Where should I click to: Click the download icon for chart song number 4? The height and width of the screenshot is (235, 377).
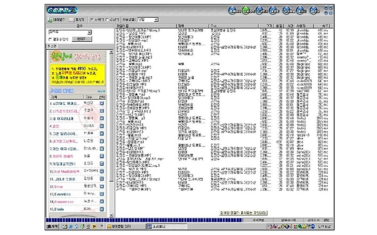click(x=102, y=126)
